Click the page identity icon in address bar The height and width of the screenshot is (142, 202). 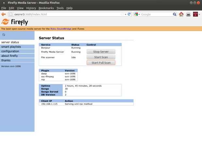(x=11, y=14)
